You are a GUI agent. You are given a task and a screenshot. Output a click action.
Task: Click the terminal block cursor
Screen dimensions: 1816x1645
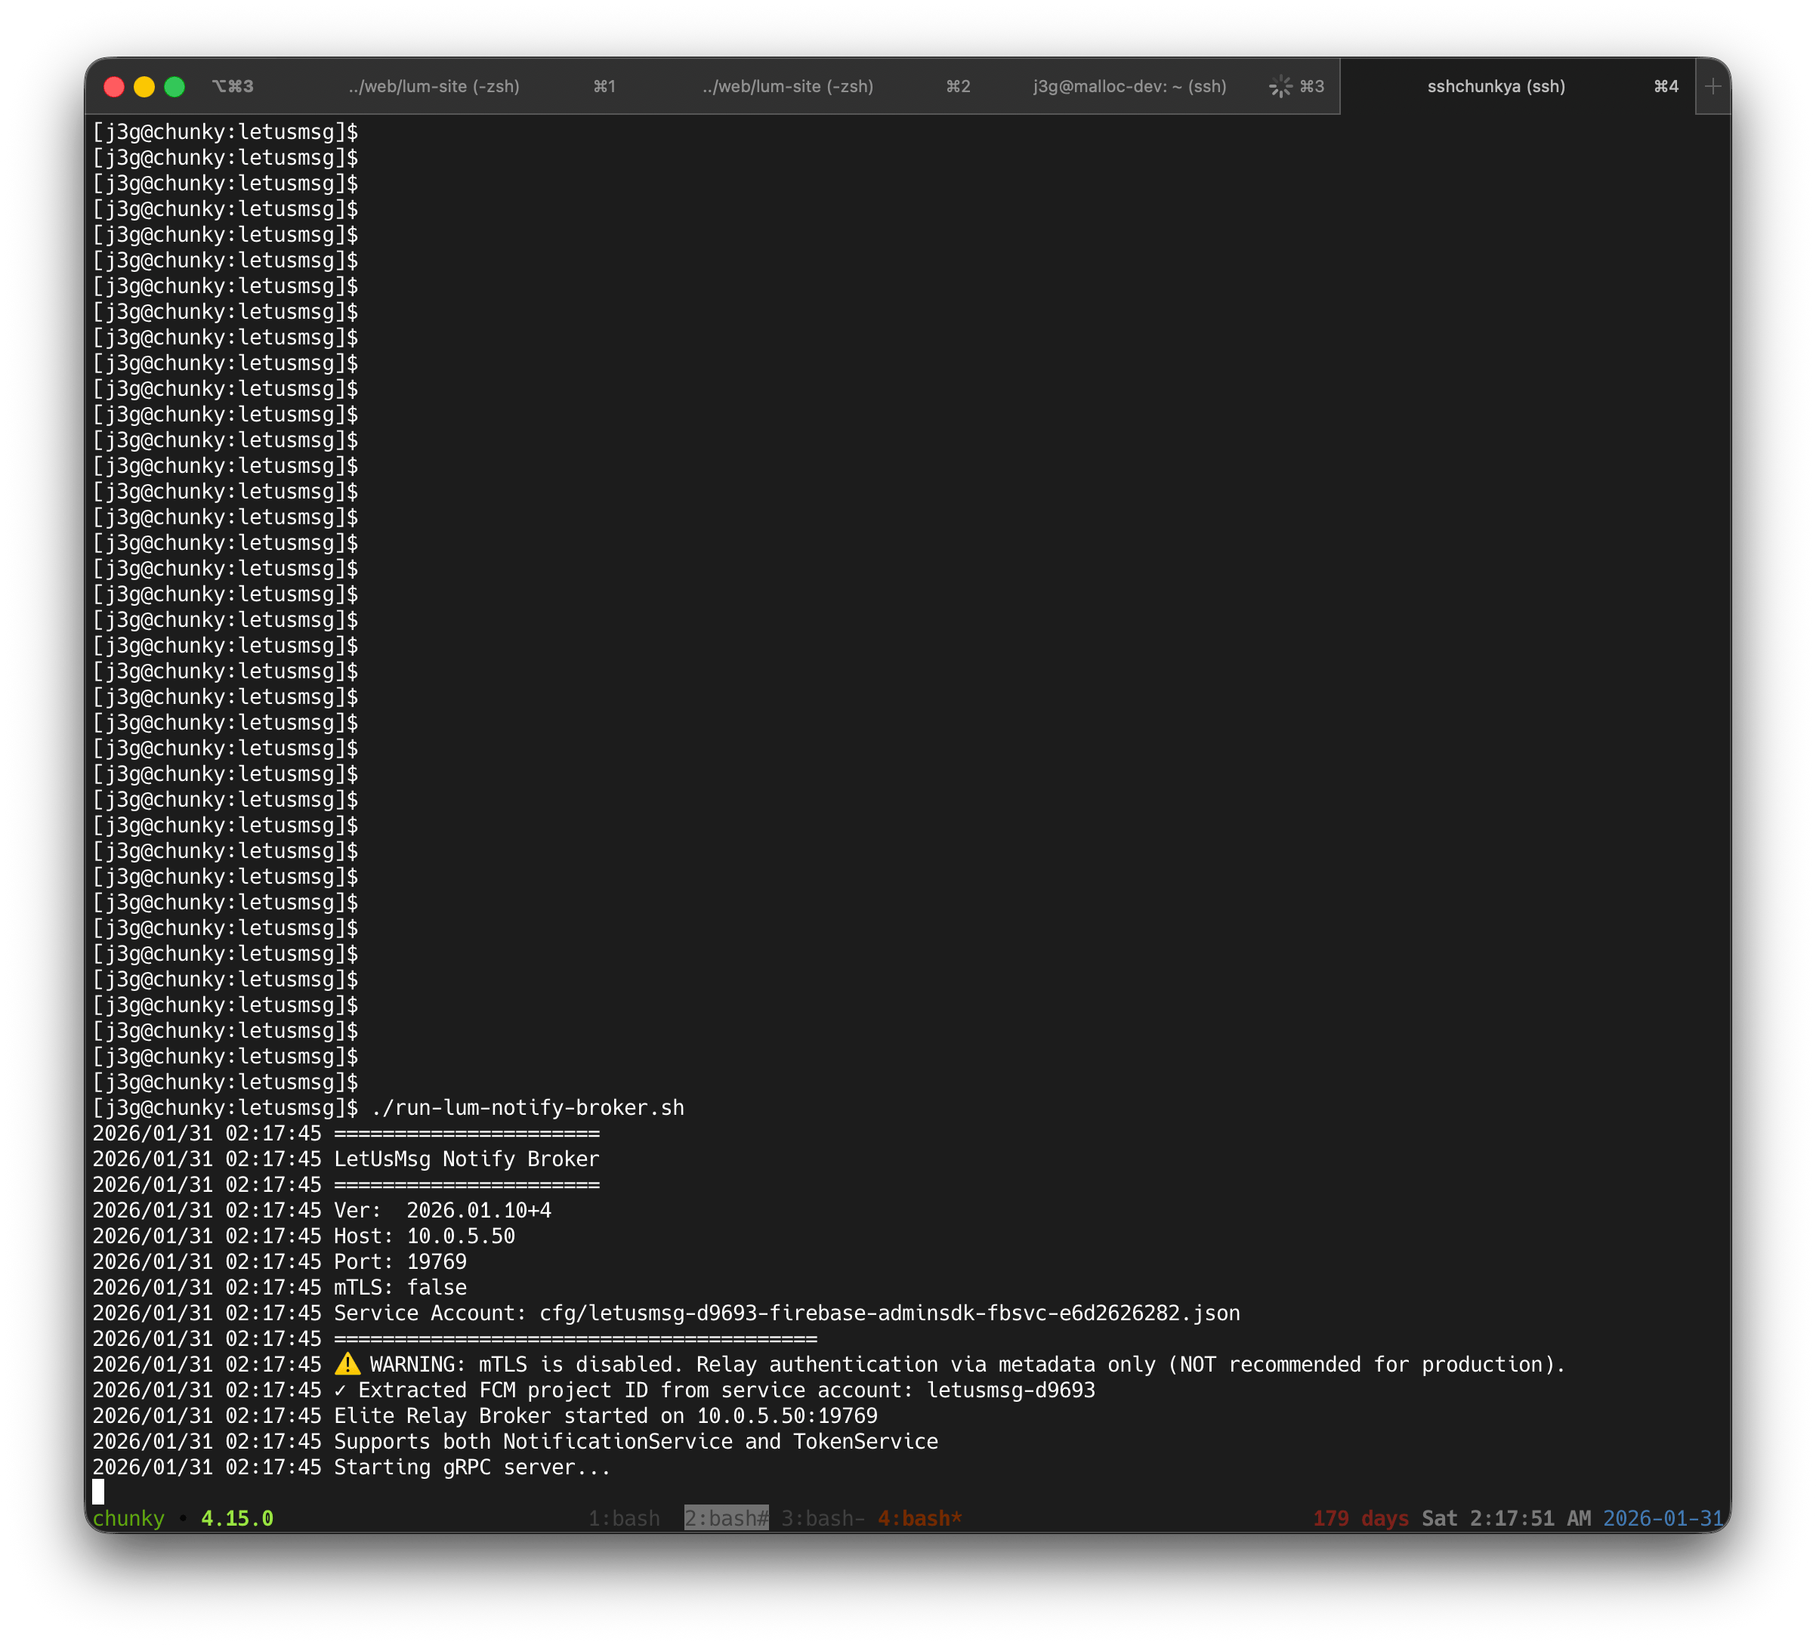98,1492
